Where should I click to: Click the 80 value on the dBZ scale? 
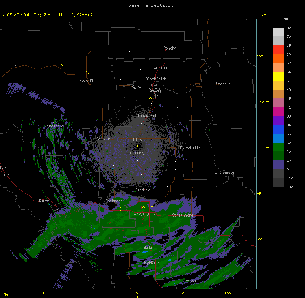(289, 28)
